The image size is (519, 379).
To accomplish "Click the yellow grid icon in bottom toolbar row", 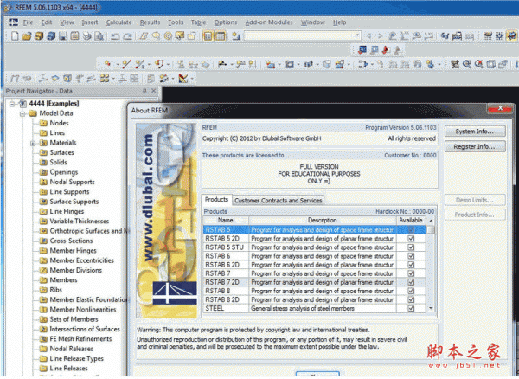I will pos(105,79).
